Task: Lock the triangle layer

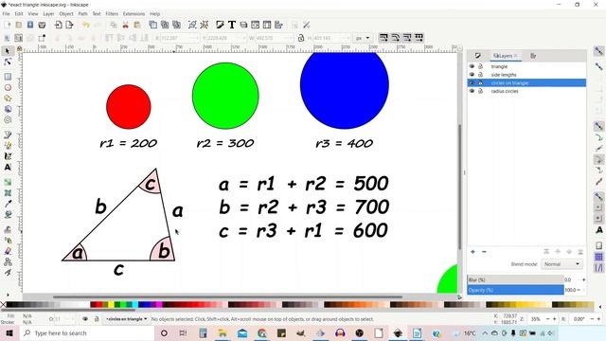Action: click(x=480, y=66)
